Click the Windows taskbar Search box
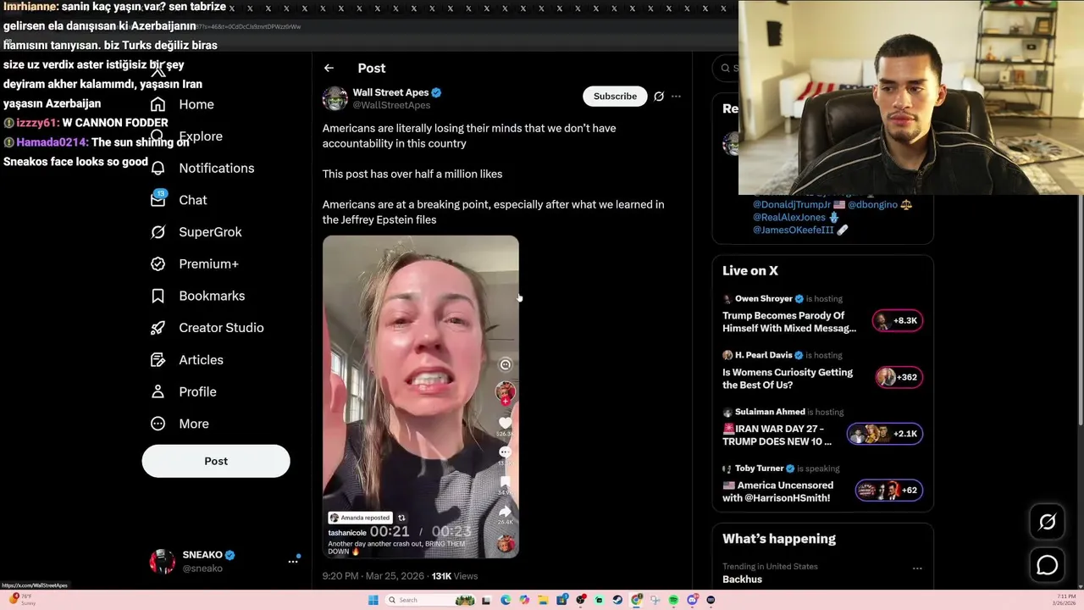Image resolution: width=1084 pixels, height=610 pixels. point(429,600)
